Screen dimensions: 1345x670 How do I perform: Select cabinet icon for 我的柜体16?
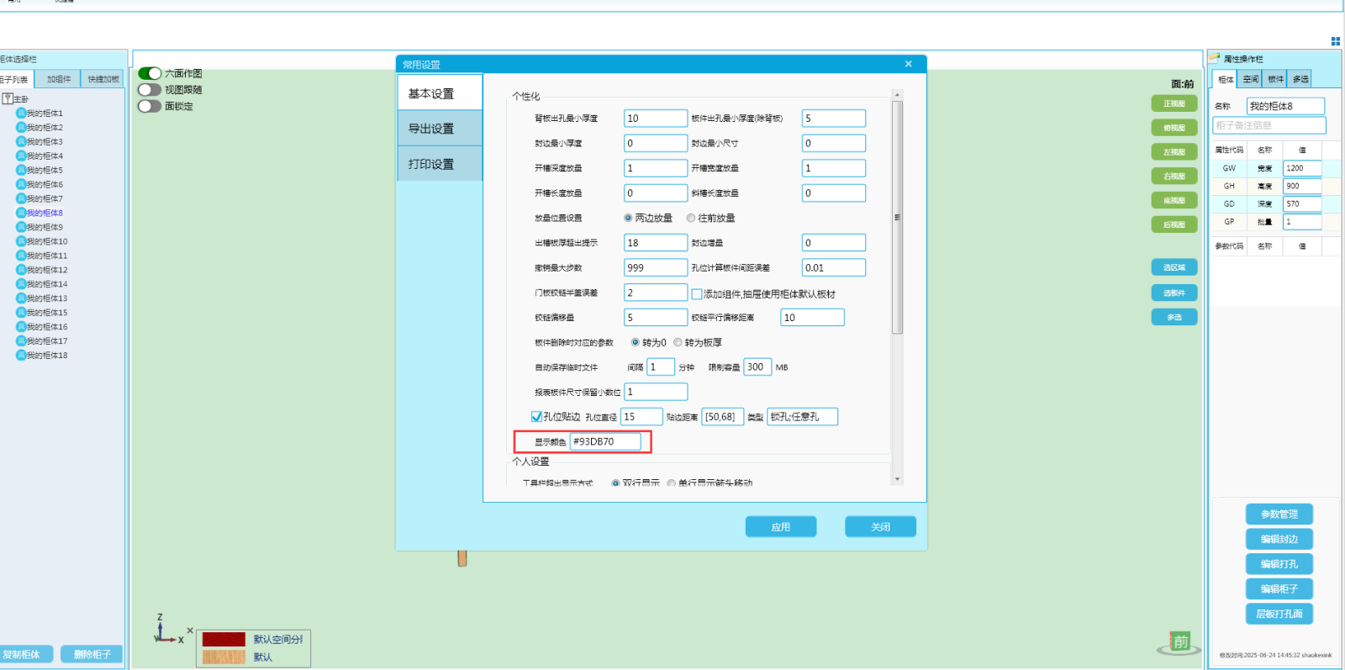[x=21, y=327]
